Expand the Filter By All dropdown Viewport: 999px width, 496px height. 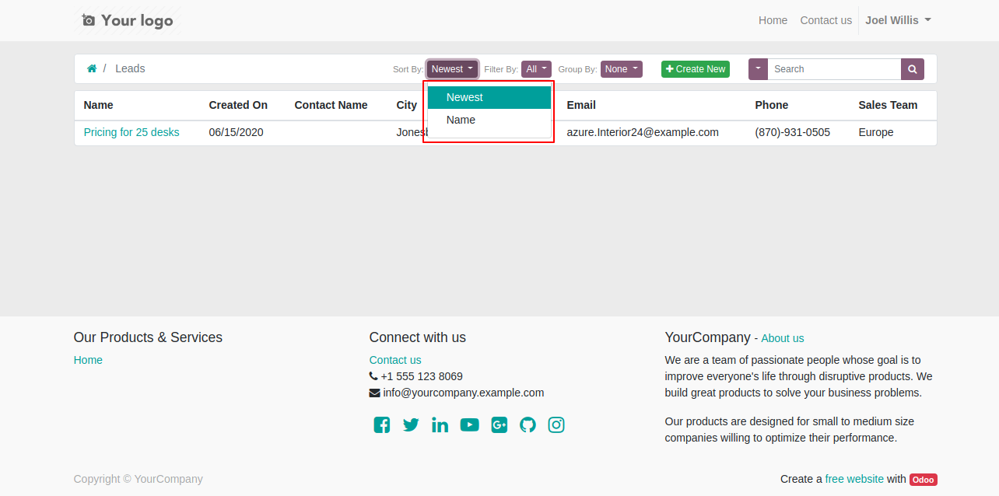click(536, 69)
